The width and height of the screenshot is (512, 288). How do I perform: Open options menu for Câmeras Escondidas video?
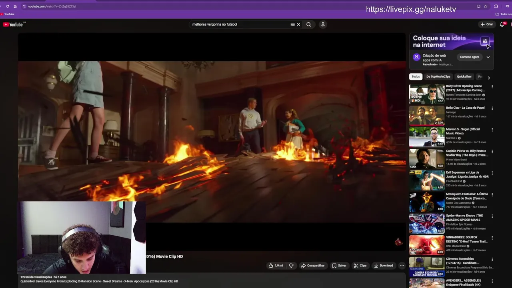coord(492,260)
